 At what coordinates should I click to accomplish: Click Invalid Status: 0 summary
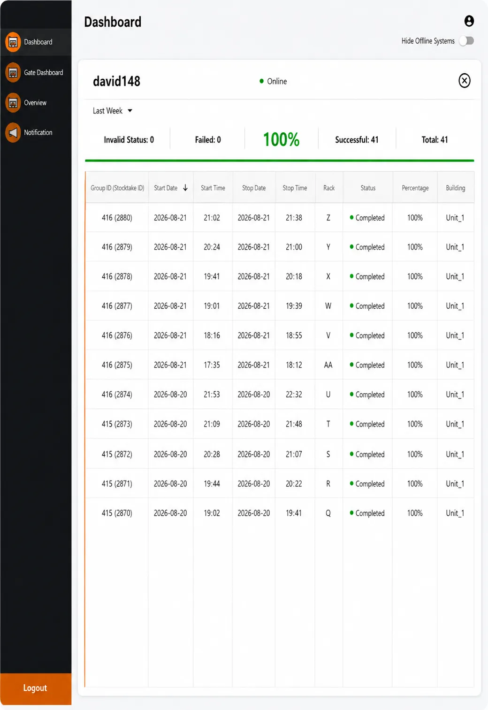coord(129,140)
